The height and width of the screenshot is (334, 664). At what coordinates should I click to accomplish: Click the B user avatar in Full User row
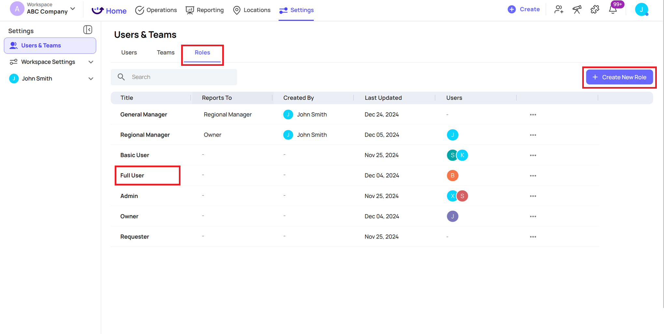point(453,176)
